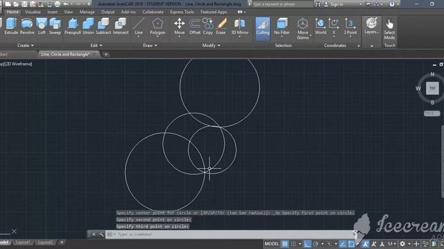The height and width of the screenshot is (249, 444).
Task: Toggle ortho mode in status bar
Action: coord(307,243)
